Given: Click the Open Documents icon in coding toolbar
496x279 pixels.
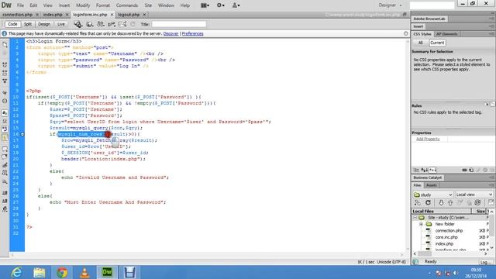Looking at the screenshot, I should click(5, 45).
